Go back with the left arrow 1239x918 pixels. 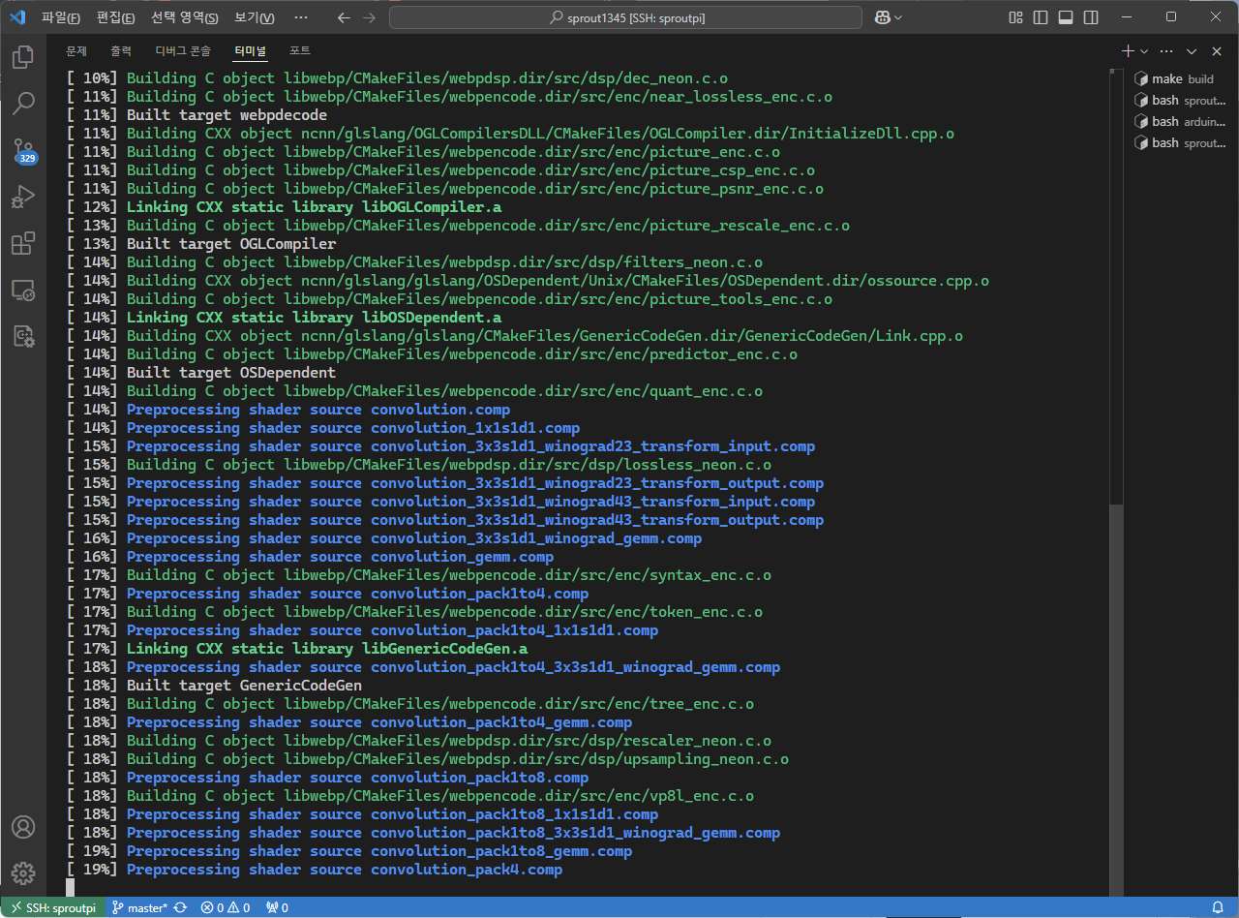[x=345, y=17]
